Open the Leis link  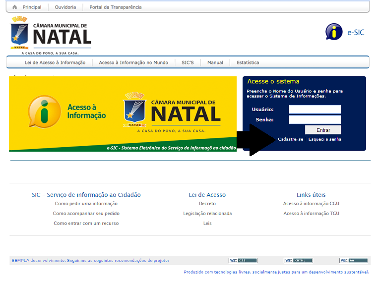(207, 223)
